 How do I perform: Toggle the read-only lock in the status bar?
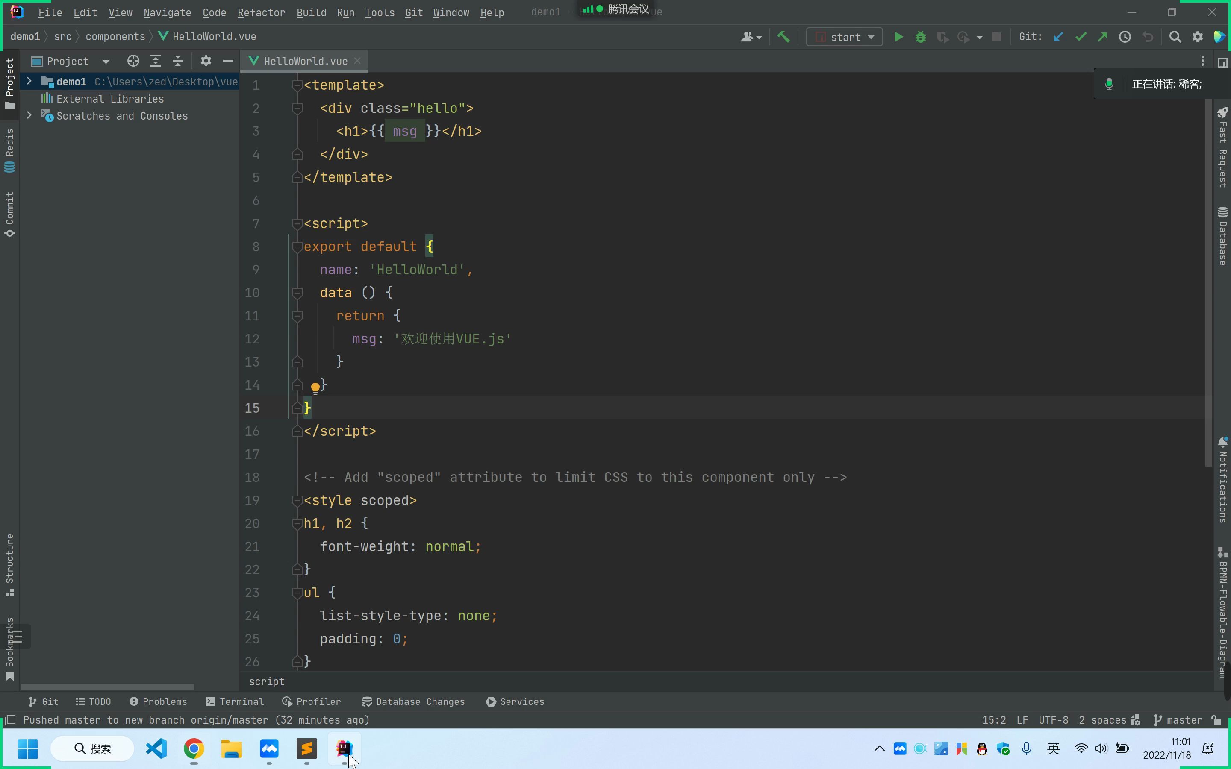[1216, 720]
